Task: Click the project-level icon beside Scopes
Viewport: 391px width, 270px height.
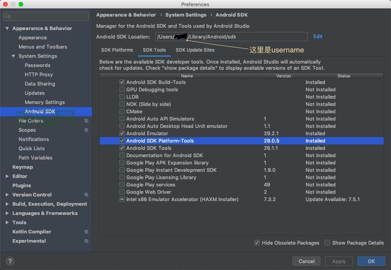Action: 86,130
